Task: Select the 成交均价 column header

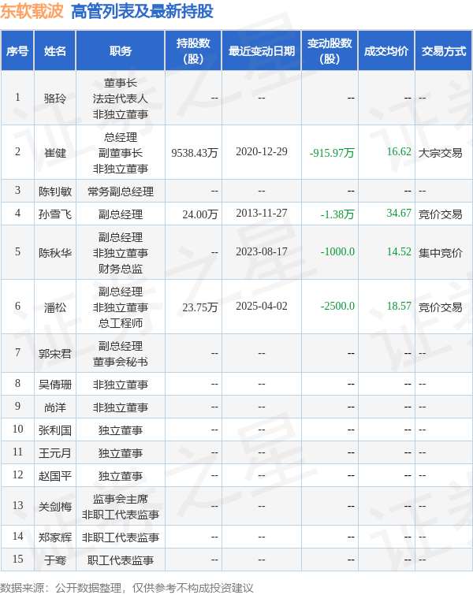Action: click(x=386, y=51)
